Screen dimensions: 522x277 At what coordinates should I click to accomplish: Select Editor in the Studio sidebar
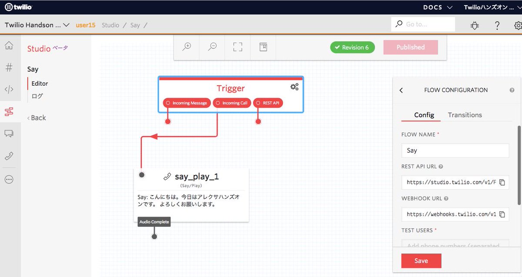40,83
